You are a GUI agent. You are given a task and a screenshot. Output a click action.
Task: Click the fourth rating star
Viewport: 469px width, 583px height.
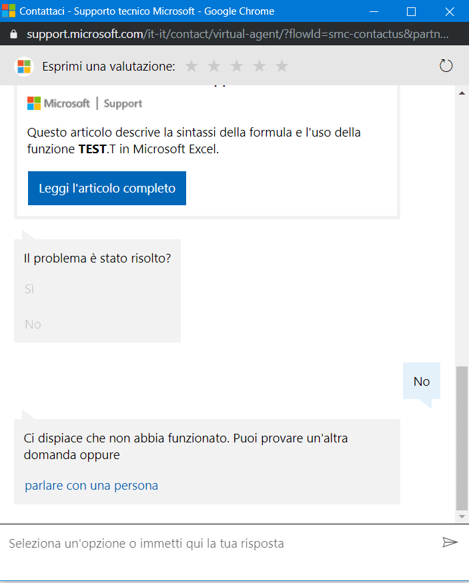pyautogui.click(x=260, y=66)
